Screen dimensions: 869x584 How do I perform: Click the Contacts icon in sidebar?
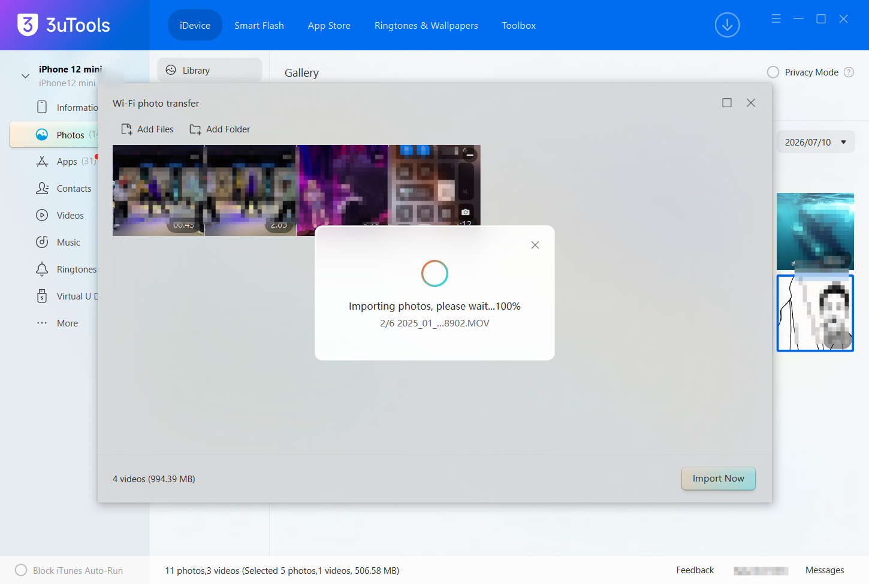point(42,188)
